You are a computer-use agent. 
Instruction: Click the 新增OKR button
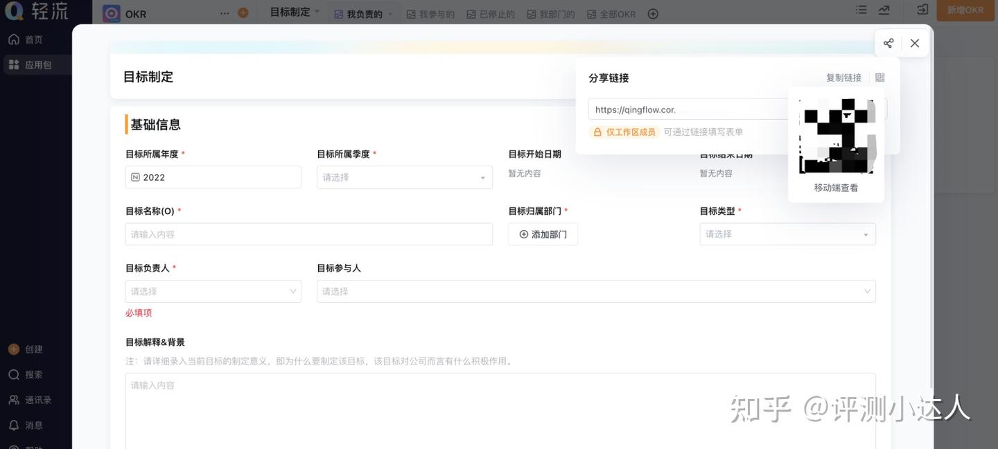pos(965,10)
